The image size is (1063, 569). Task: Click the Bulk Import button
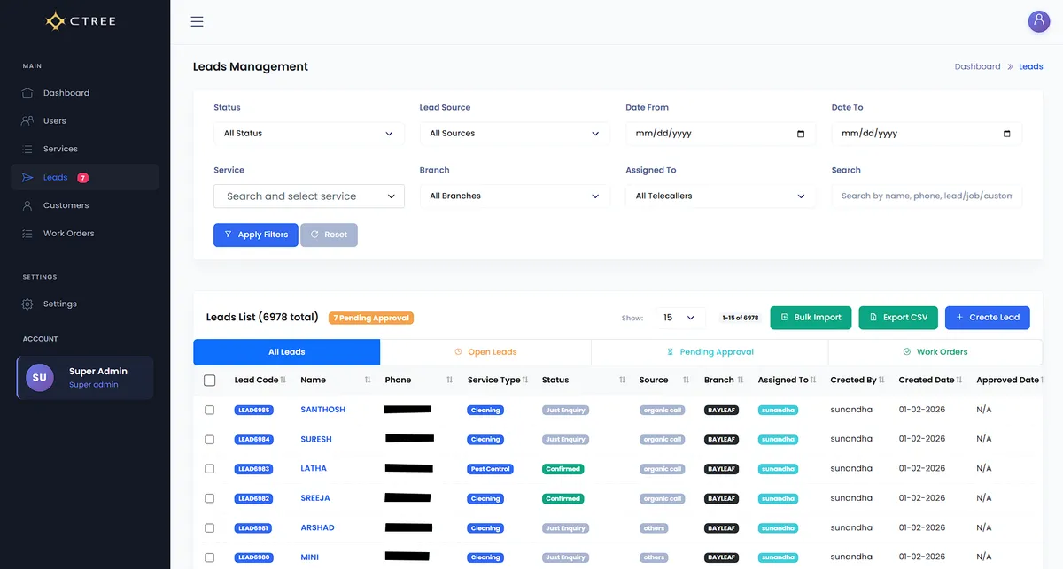[x=811, y=318]
